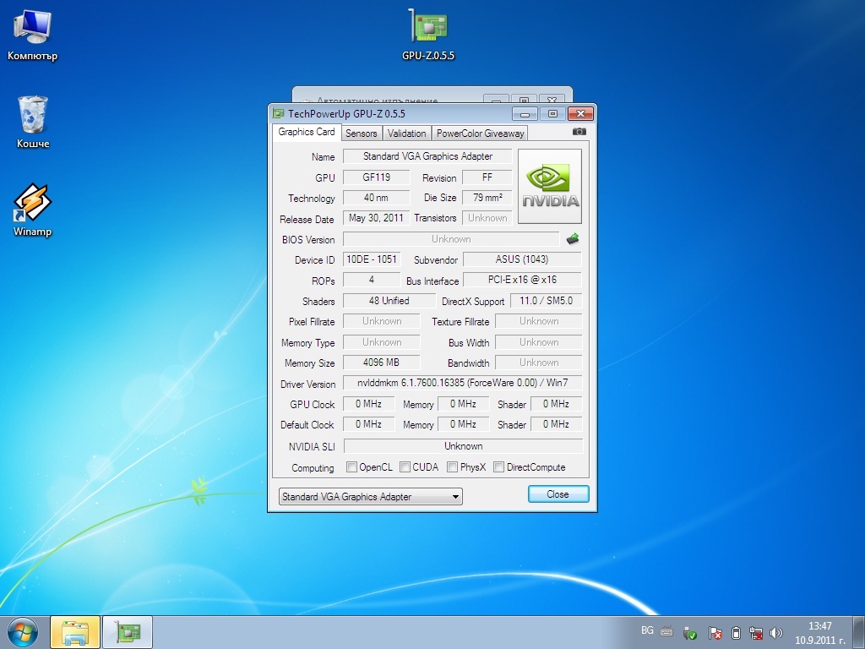Click the Pixel Fillrate Unknown field
The height and width of the screenshot is (649, 865).
(381, 321)
